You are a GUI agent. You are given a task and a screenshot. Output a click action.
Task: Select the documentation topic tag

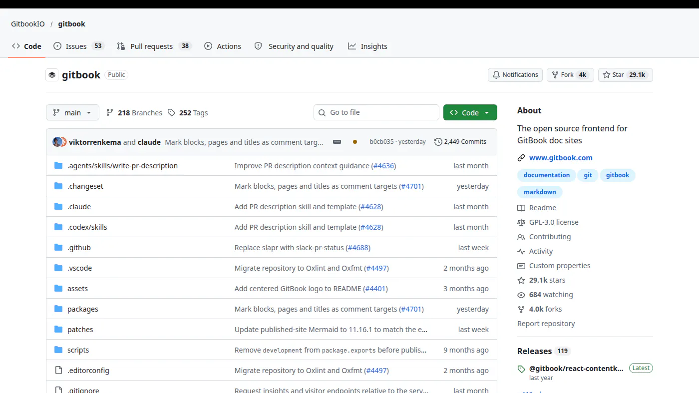tap(547, 175)
